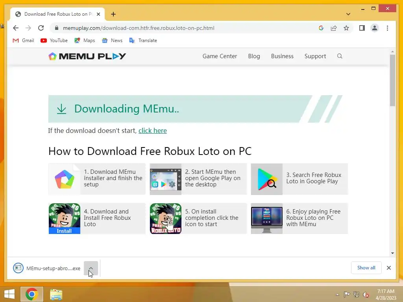The height and width of the screenshot is (302, 403).
Task: Open the Blog menu item
Action: [x=254, y=56]
